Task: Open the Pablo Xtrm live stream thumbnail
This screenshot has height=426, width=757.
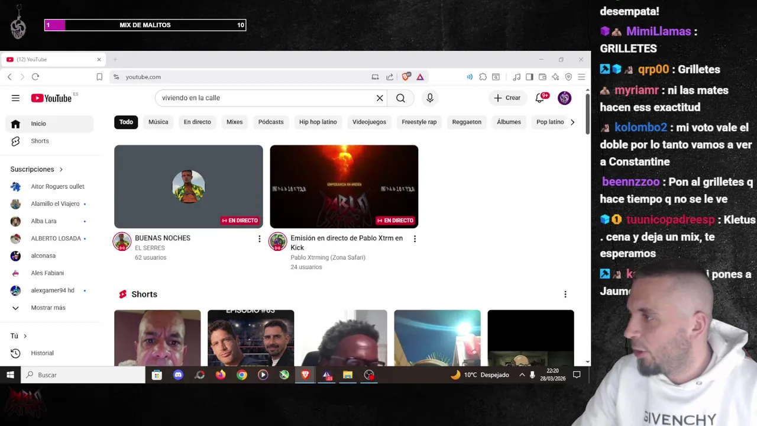Action: (x=344, y=186)
